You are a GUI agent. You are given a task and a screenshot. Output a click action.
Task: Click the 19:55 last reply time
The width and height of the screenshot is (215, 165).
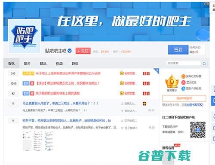click(151, 128)
